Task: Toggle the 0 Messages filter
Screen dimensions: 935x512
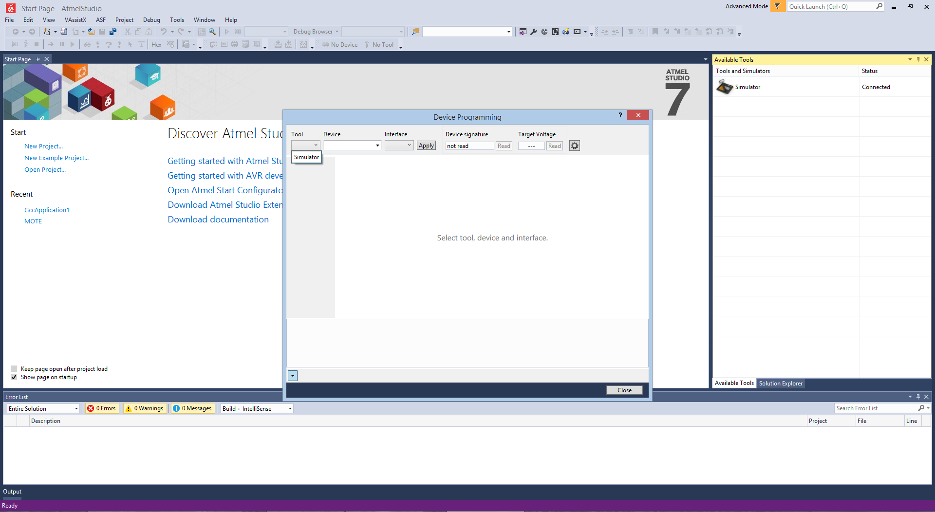Action: (x=192, y=408)
